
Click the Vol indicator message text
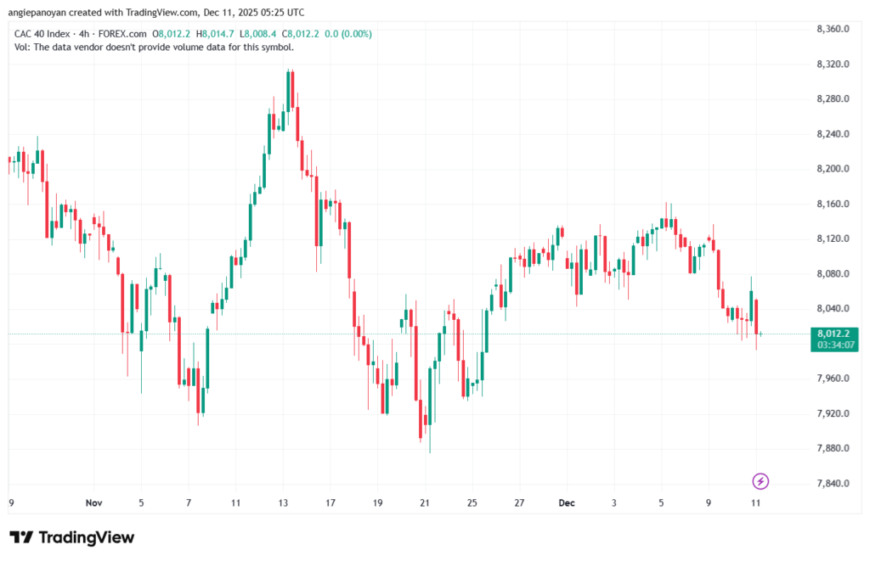(x=155, y=47)
